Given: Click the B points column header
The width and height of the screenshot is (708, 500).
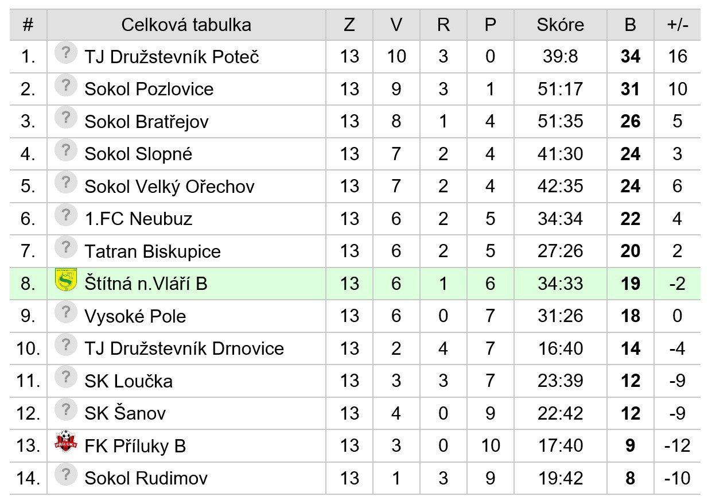Looking at the screenshot, I should click(630, 25).
